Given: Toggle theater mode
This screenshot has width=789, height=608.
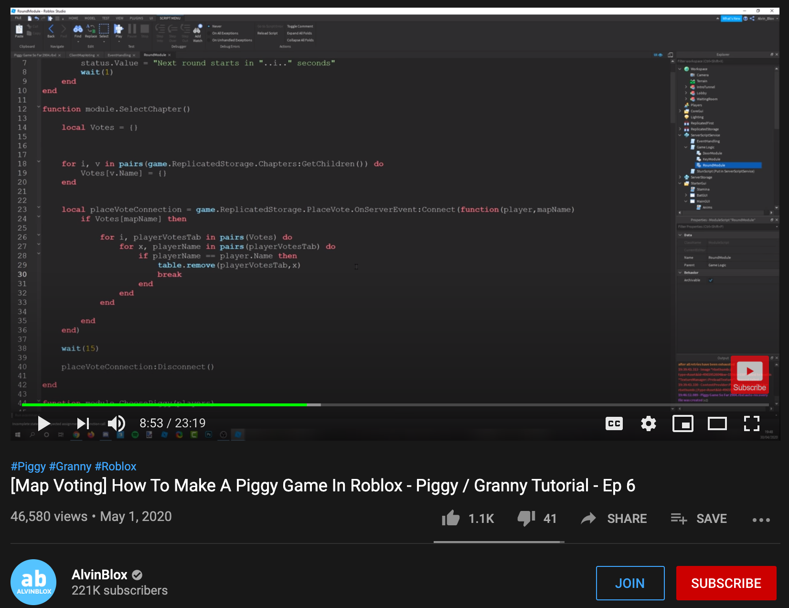Looking at the screenshot, I should [717, 423].
